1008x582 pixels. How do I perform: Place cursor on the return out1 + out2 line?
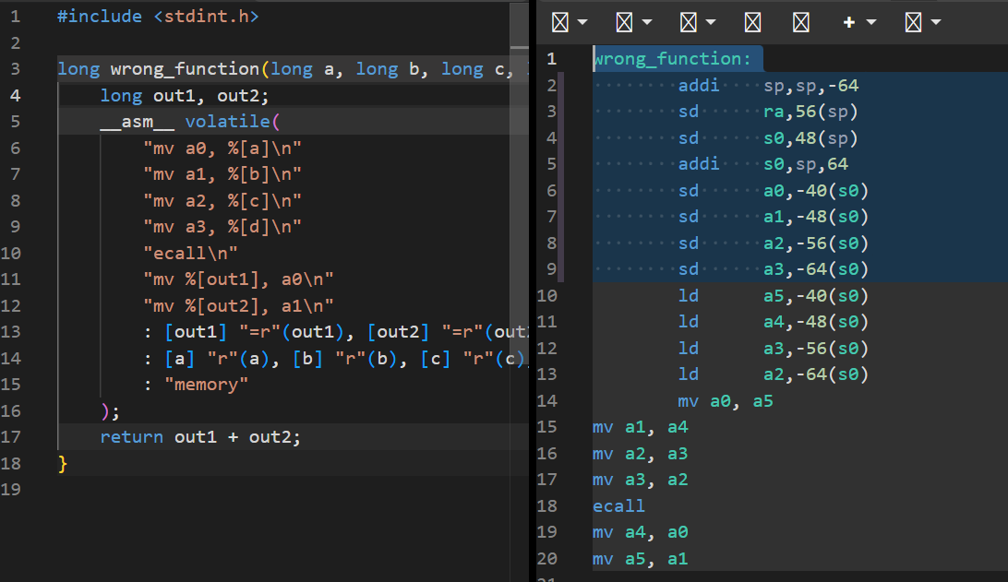pos(200,437)
